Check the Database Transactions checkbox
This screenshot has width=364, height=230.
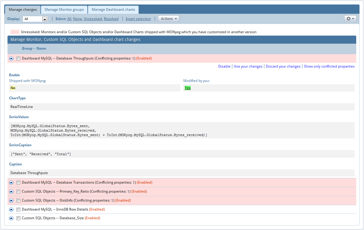click(x=19, y=182)
